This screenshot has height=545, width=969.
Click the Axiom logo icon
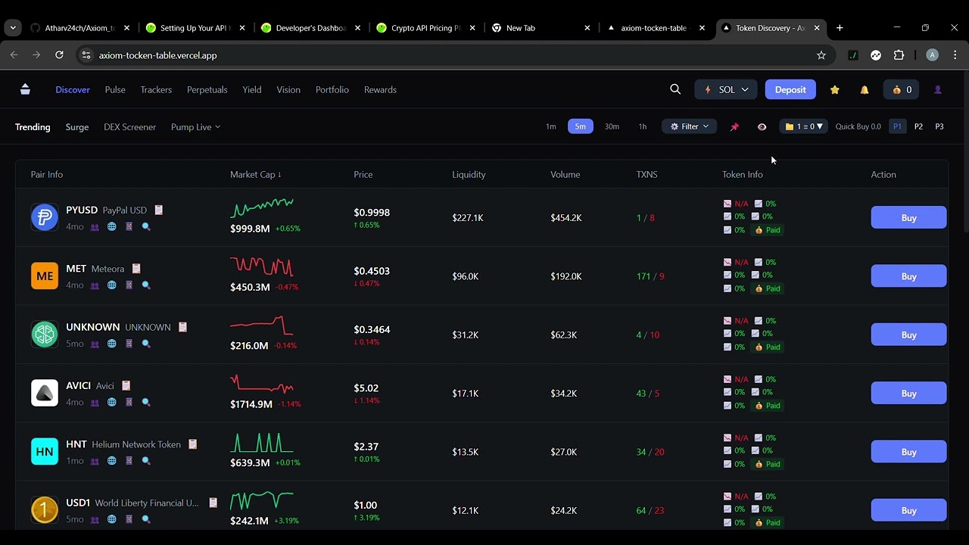25,89
